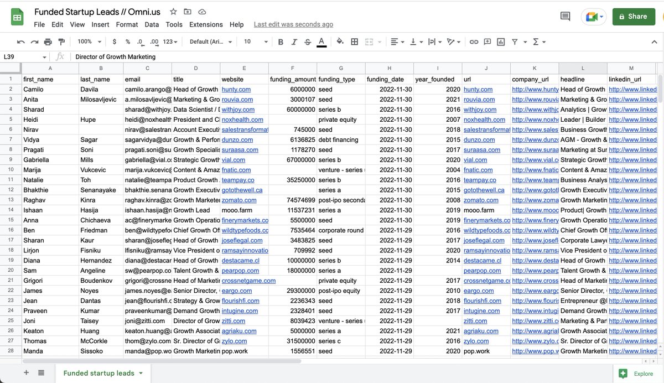Open the font family dropdown
Viewport: 664px width, 383px height.
[211, 42]
